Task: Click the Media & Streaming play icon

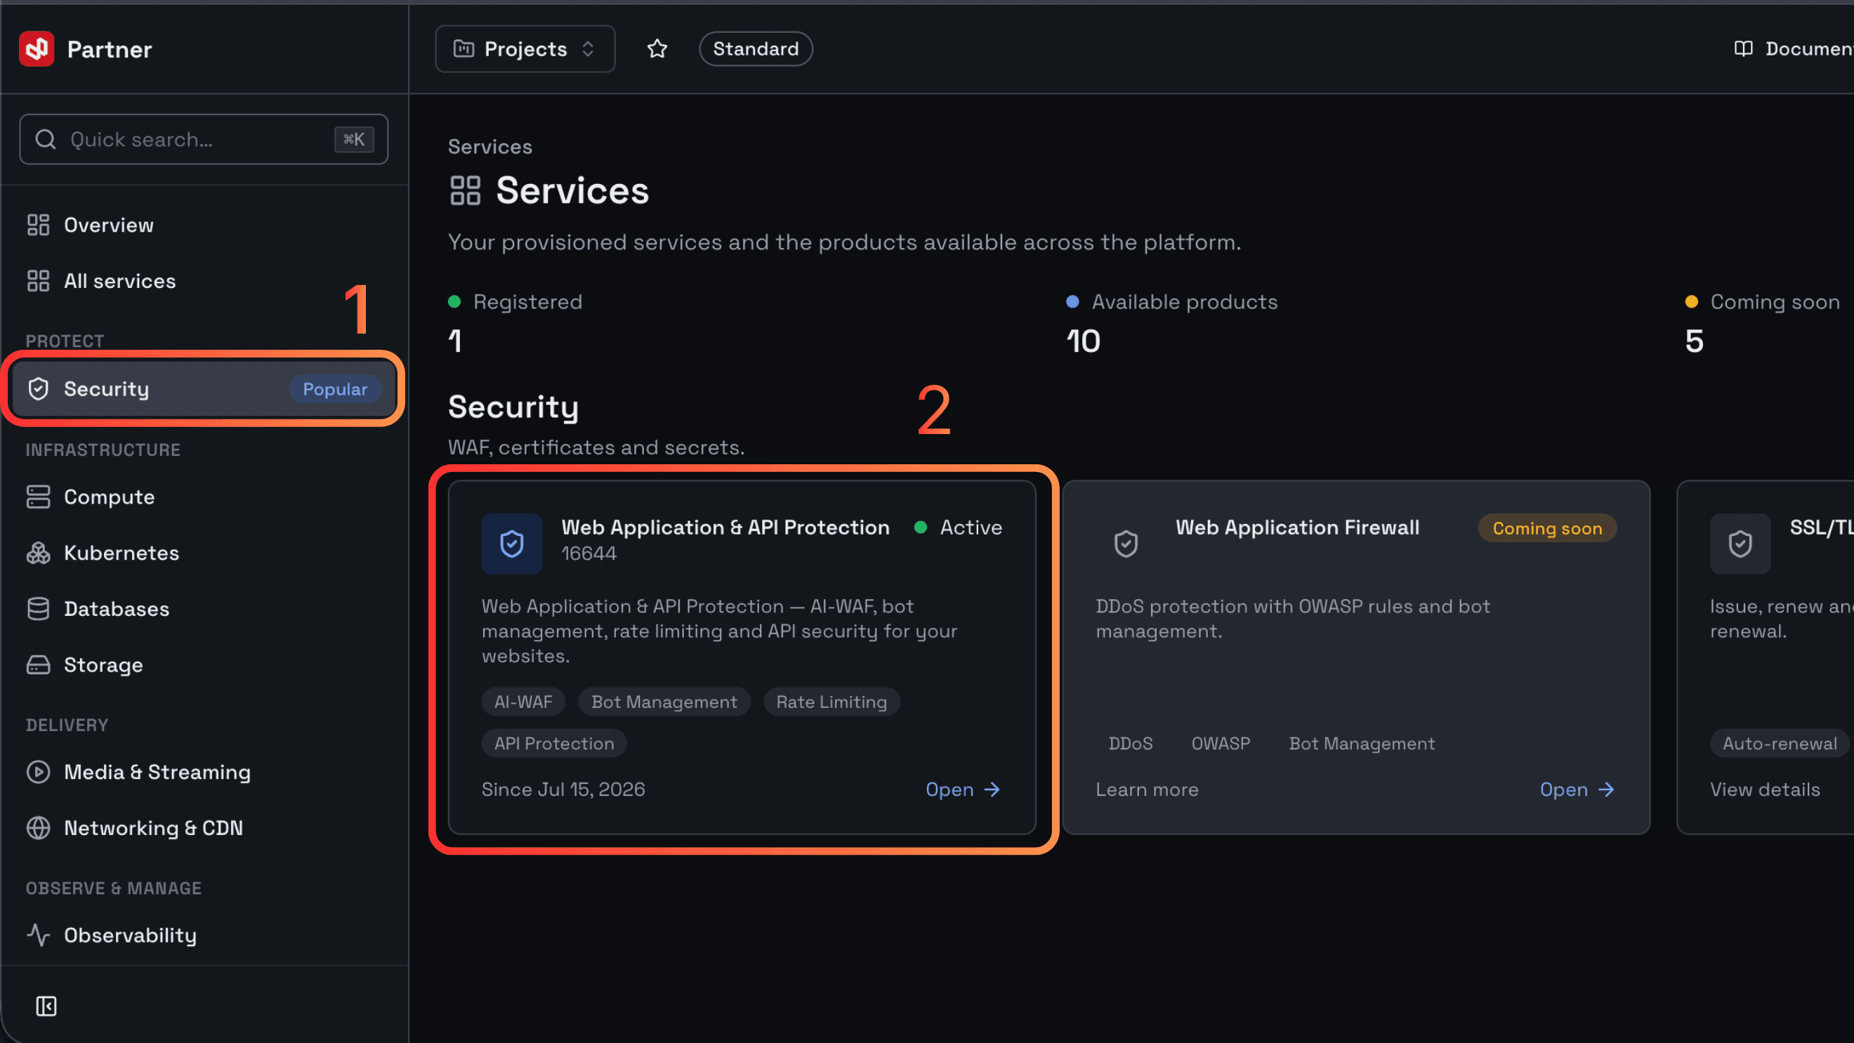Action: (38, 773)
